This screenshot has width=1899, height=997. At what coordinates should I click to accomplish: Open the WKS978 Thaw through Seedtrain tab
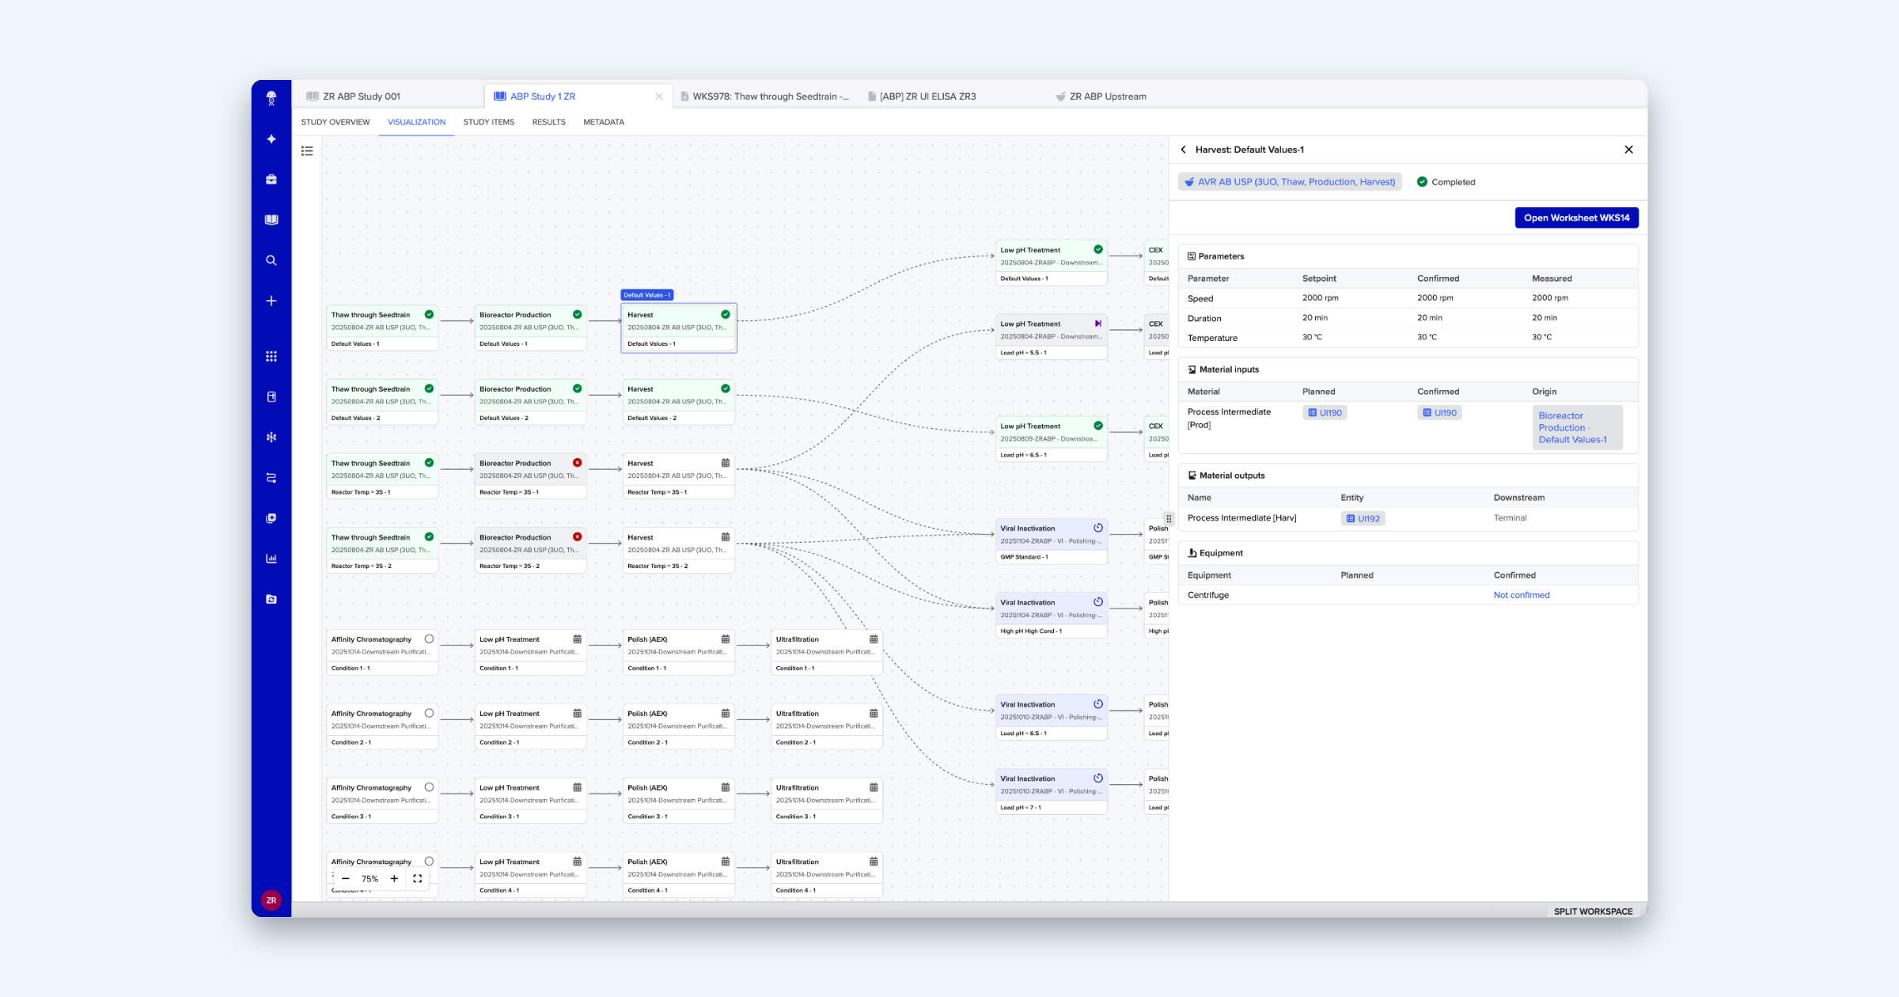tap(764, 97)
